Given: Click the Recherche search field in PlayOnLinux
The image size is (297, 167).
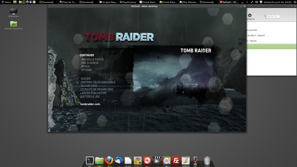Looking at the screenshot, I should tap(271, 16).
